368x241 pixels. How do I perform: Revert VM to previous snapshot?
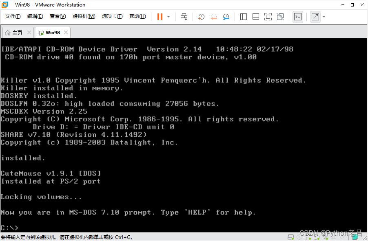(x=214, y=17)
